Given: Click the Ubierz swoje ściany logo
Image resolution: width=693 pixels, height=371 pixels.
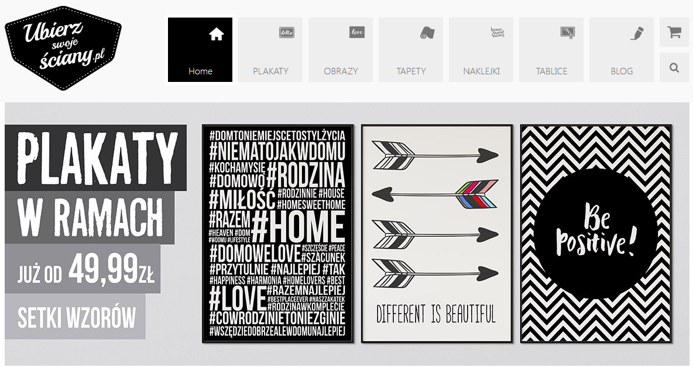Looking at the screenshot, I should [x=63, y=48].
